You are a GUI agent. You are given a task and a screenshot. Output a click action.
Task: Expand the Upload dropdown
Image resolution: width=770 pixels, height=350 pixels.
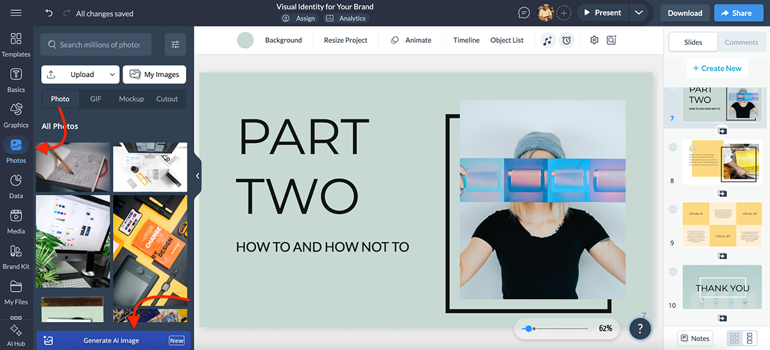(112, 74)
